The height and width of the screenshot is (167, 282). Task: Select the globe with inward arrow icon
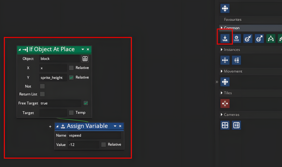248,39
